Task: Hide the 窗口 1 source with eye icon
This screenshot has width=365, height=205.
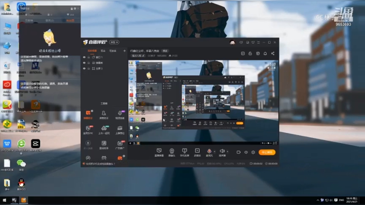Action: [x=84, y=57]
